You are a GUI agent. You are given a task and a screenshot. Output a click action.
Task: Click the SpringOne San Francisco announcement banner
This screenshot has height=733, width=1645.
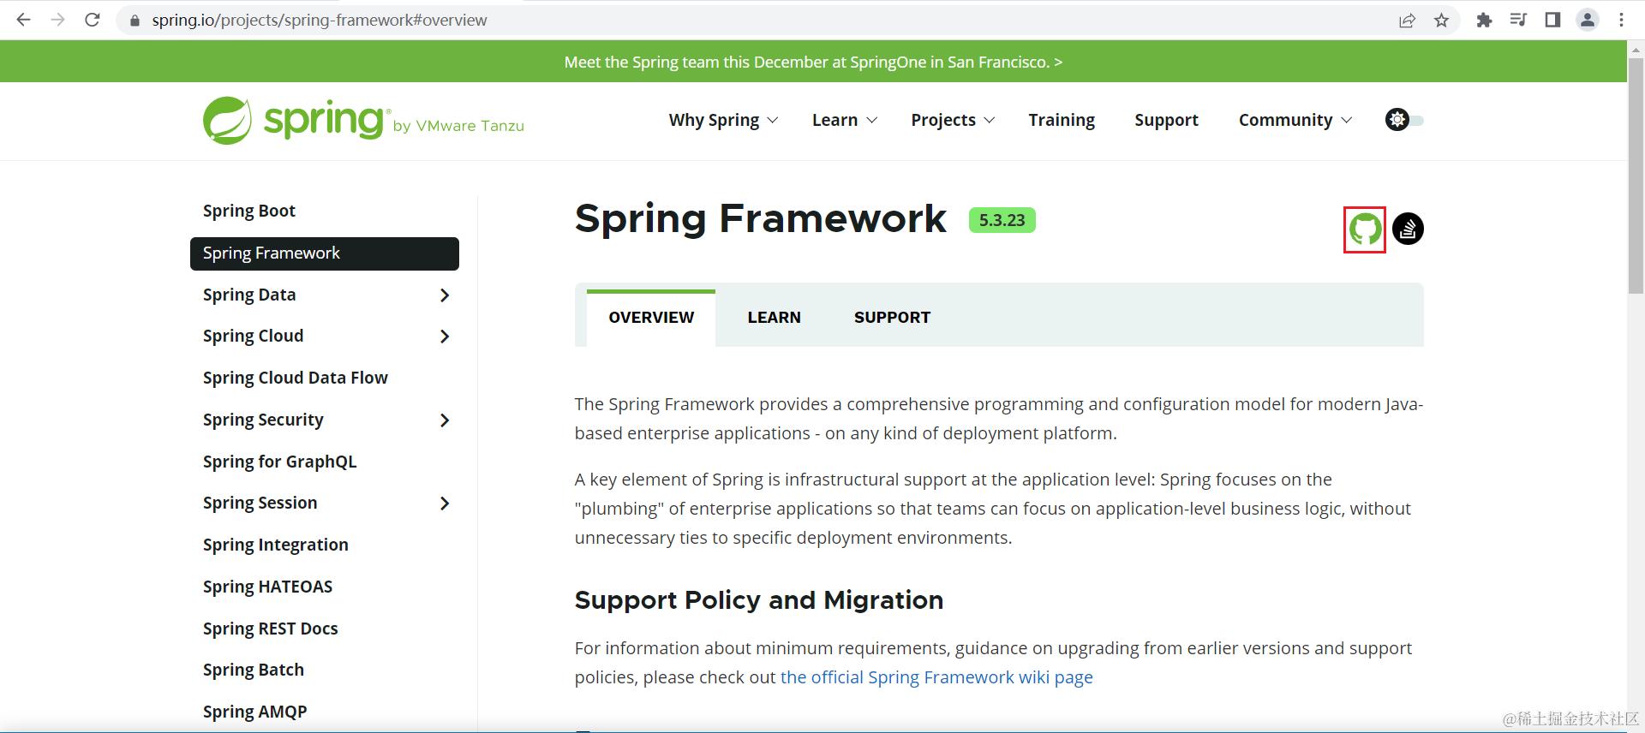tap(813, 62)
